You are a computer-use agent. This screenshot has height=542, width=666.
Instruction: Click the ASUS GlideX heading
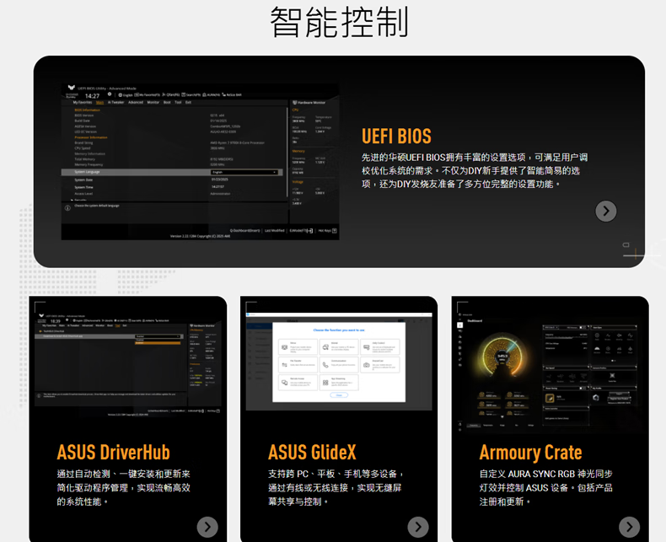point(312,453)
